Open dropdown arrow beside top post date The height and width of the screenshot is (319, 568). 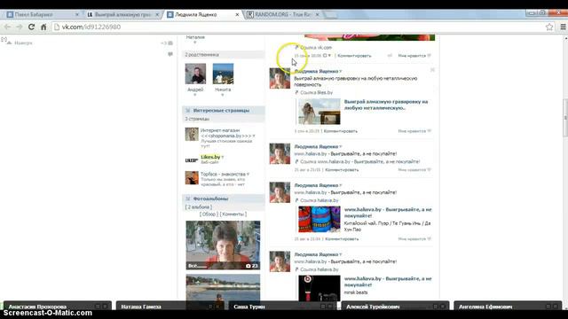tap(329, 56)
